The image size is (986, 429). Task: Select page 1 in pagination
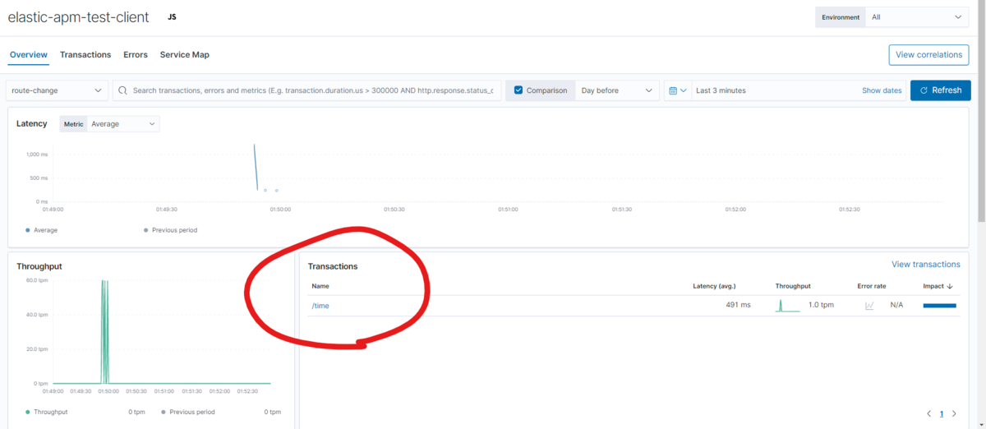(942, 413)
